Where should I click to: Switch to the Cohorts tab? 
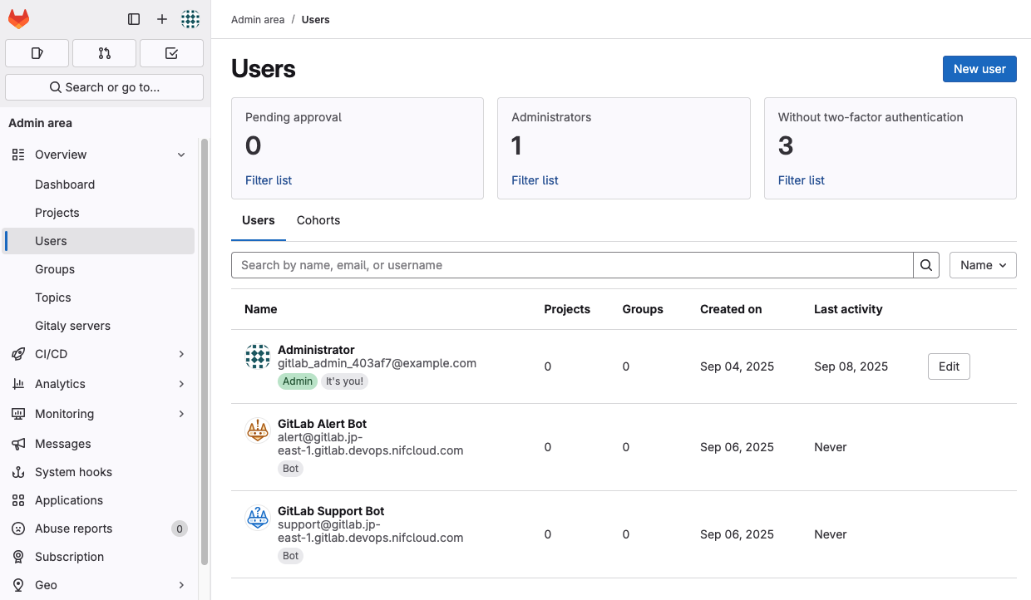(318, 220)
